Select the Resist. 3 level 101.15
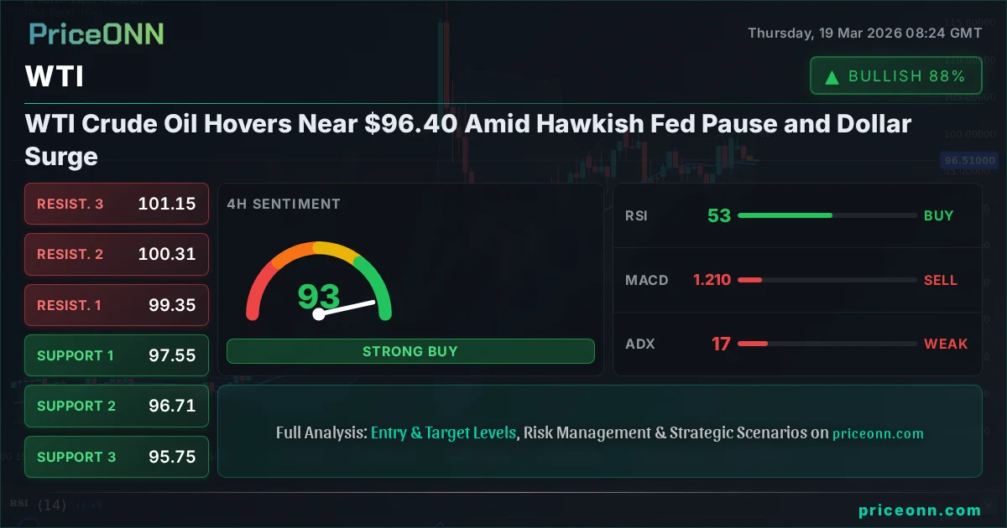The image size is (1007, 528). (117, 204)
